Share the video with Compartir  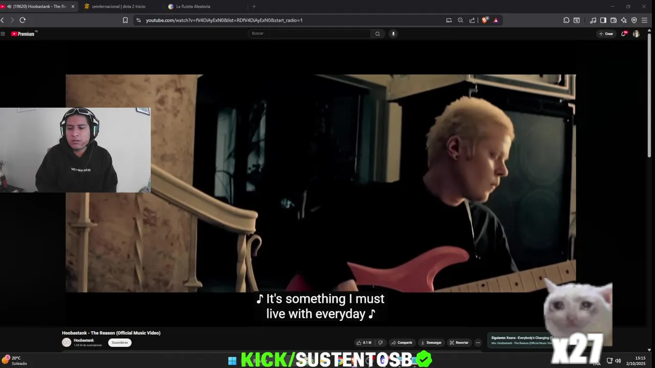point(402,342)
